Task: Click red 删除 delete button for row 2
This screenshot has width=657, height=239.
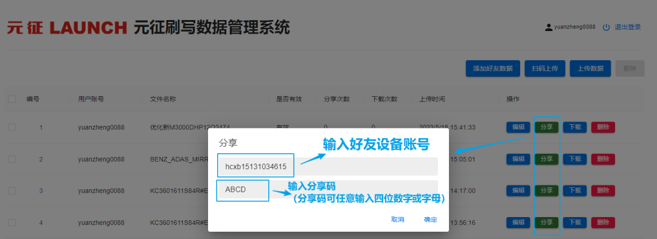Action: click(603, 159)
